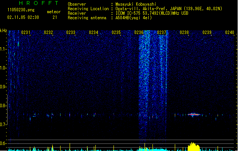Click the 0231 time marker

(x=25, y=32)
